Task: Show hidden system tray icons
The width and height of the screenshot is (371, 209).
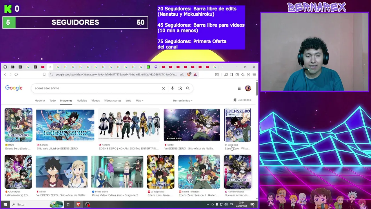Action: tap(208, 204)
